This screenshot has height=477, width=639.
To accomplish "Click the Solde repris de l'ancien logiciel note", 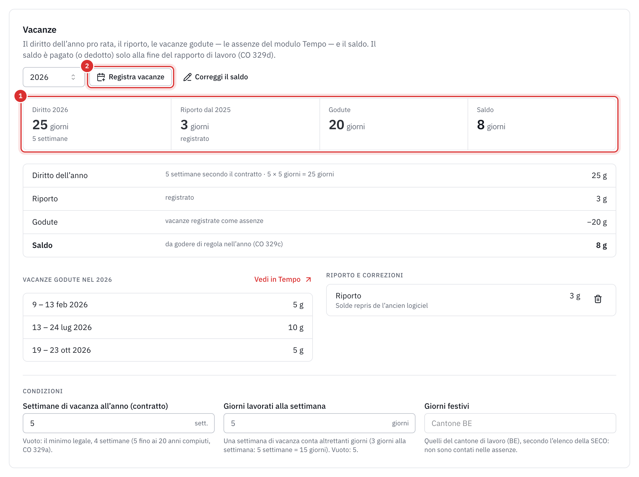I will point(381,306).
